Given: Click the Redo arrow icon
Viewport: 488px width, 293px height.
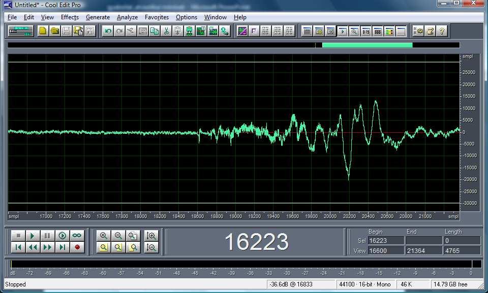Looking at the screenshot, I should coord(119,31).
